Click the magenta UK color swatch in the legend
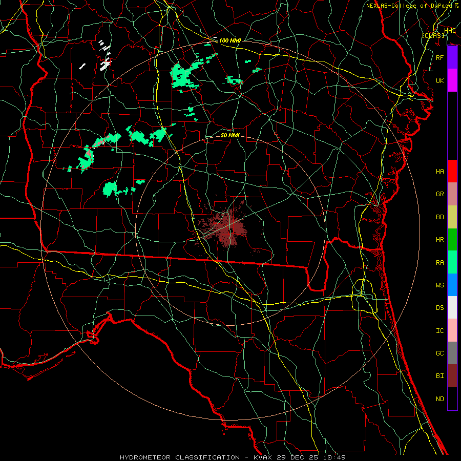 (x=452, y=80)
